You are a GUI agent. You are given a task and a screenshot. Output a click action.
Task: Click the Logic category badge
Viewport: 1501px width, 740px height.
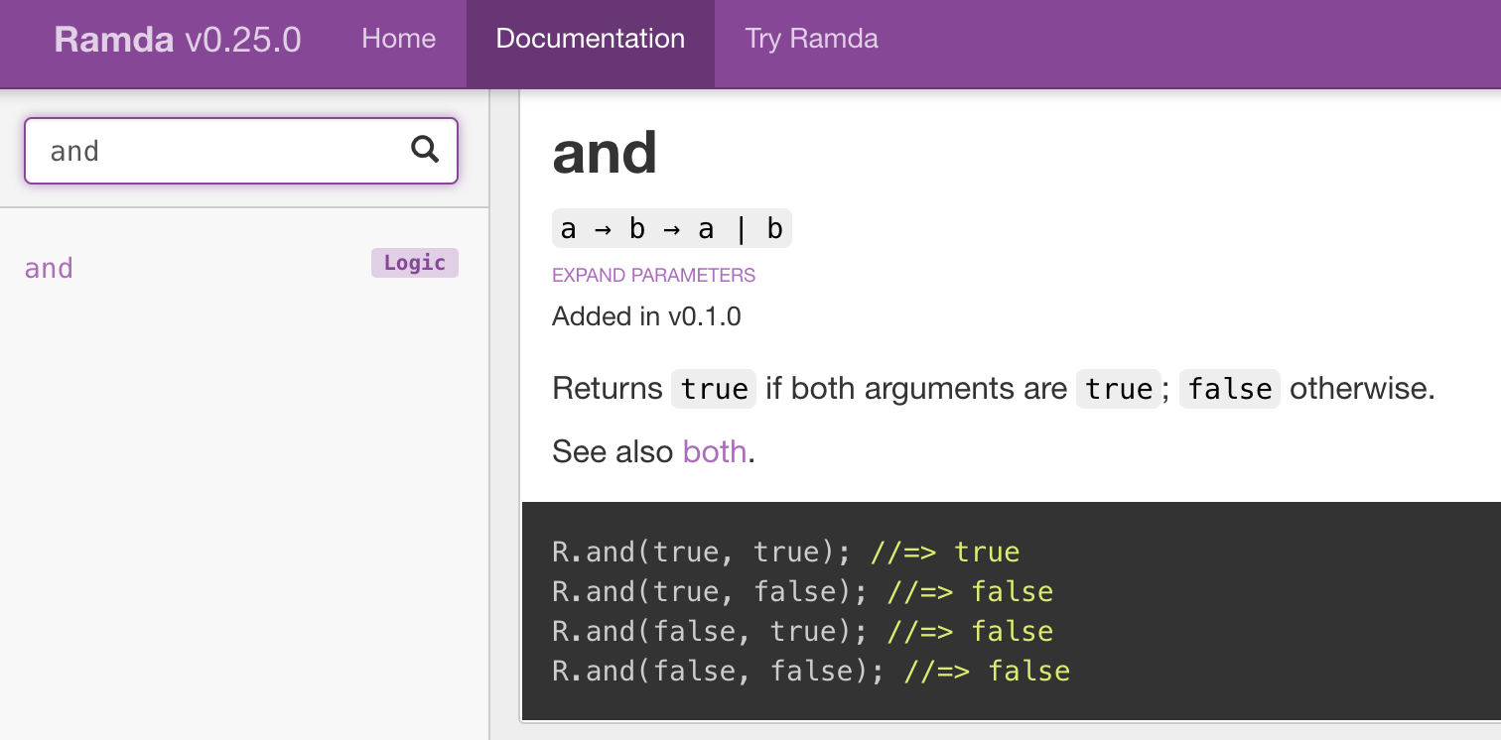click(414, 263)
